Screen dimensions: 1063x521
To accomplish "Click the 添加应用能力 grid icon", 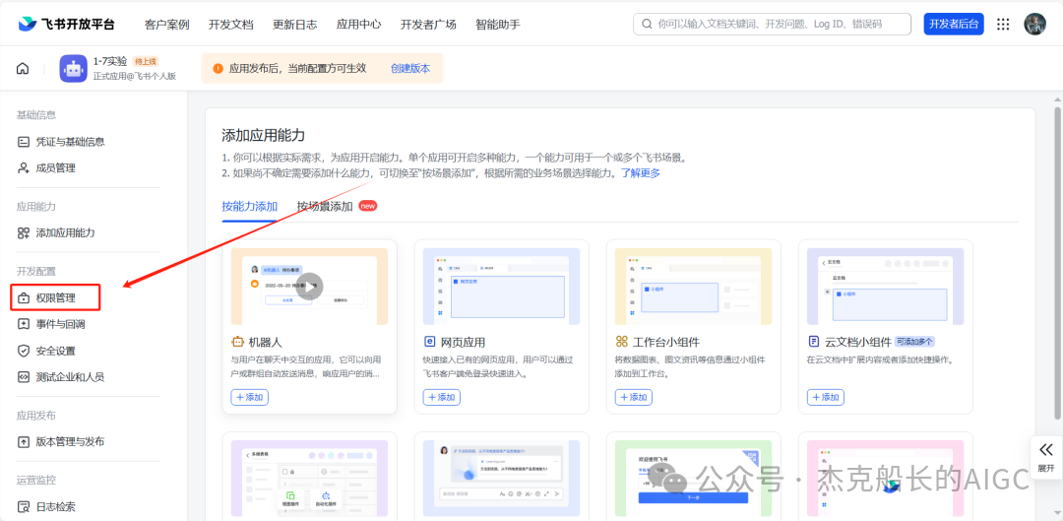I will click(23, 232).
